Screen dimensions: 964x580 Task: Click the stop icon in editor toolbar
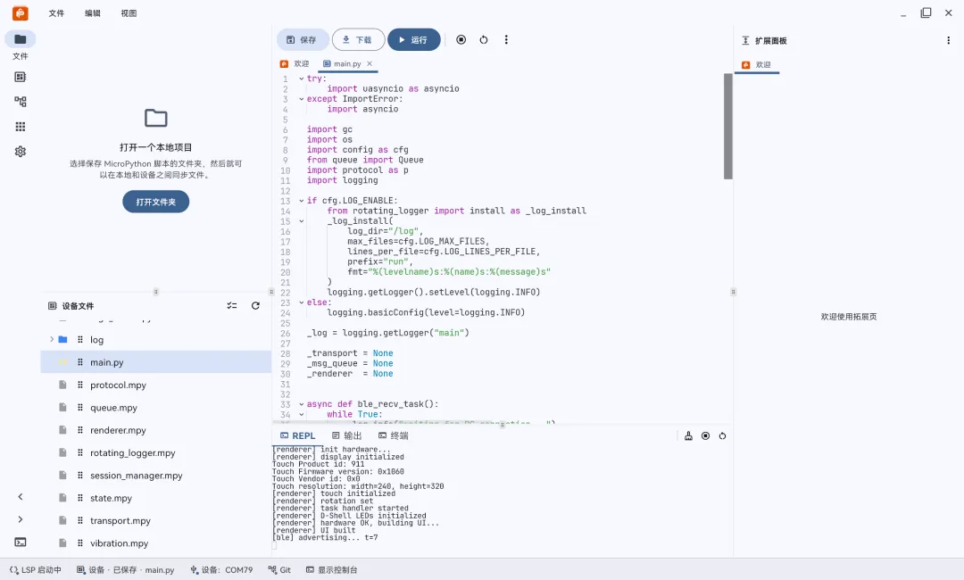[x=461, y=39]
